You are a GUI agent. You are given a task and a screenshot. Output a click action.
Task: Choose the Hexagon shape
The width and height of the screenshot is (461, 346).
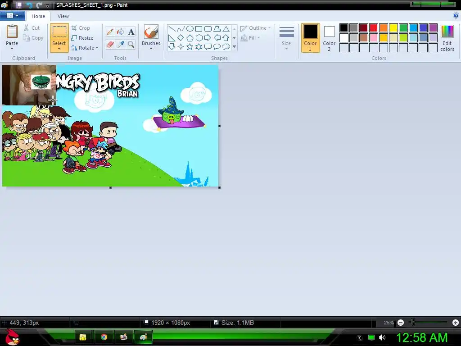pos(199,38)
